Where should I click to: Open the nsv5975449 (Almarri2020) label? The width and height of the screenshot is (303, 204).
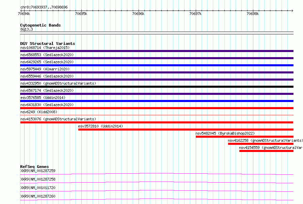pos(45,69)
